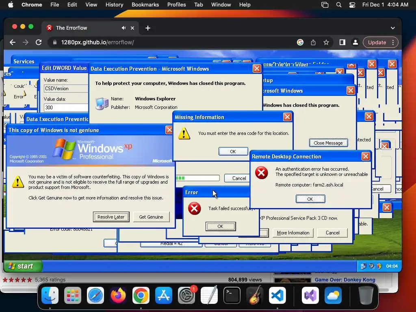Click the macOS date and time
416x312 pixels.
point(385,5)
